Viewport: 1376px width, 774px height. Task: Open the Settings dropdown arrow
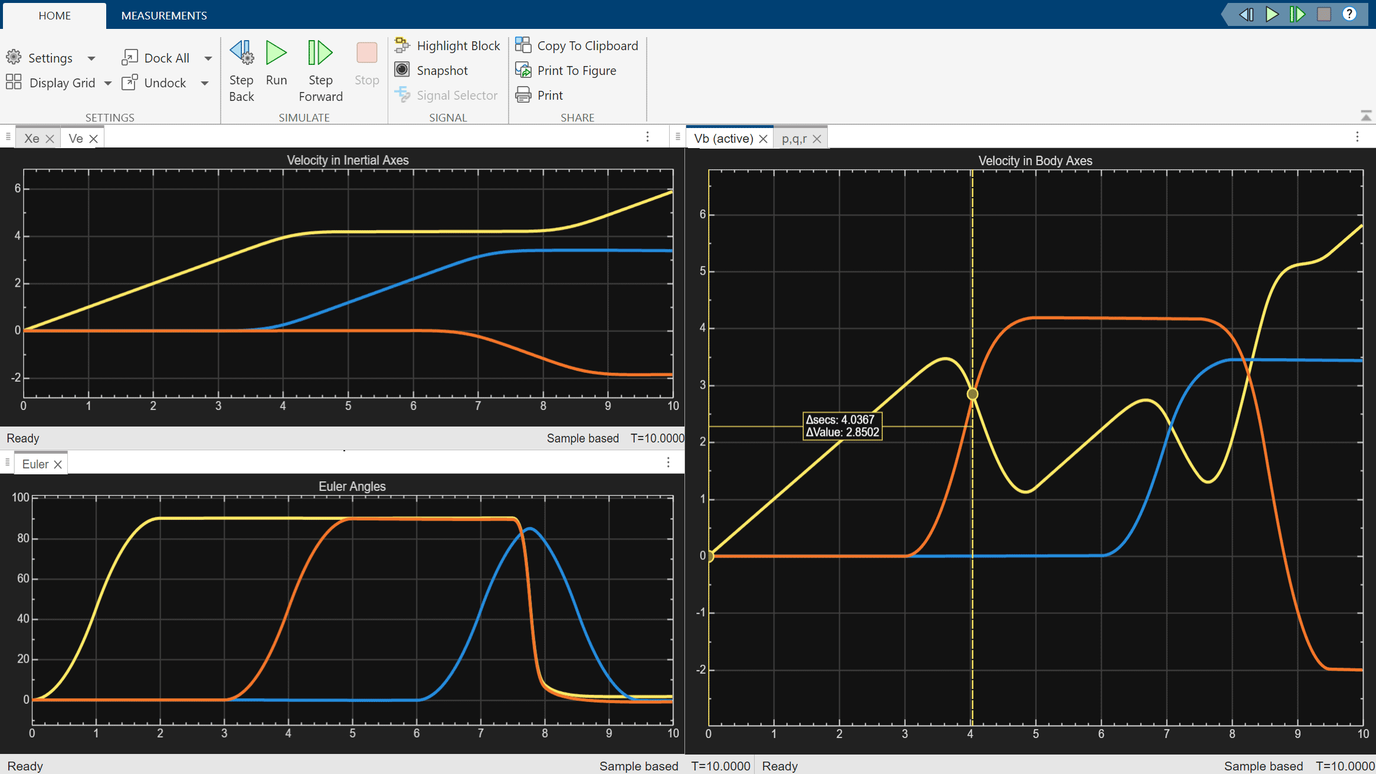coord(91,58)
